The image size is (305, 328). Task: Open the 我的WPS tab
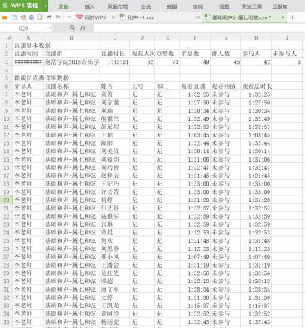click(x=91, y=17)
